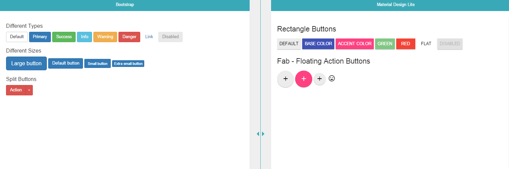Click the red Danger button
The width and height of the screenshot is (509, 169).
129,37
